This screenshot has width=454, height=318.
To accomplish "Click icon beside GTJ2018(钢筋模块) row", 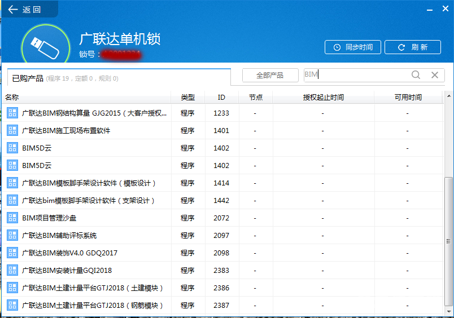I will coord(12,305).
